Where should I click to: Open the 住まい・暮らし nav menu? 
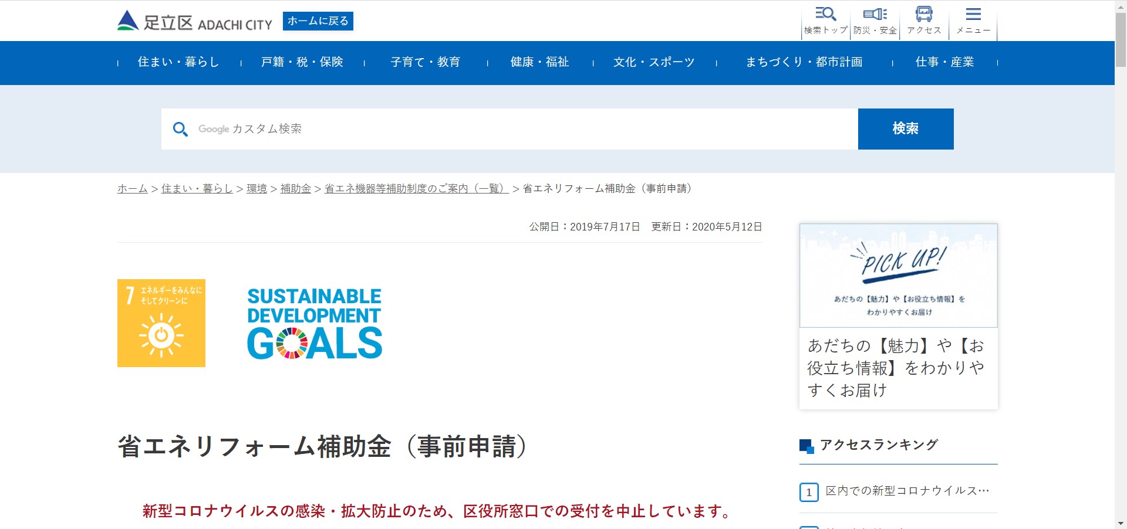[178, 62]
